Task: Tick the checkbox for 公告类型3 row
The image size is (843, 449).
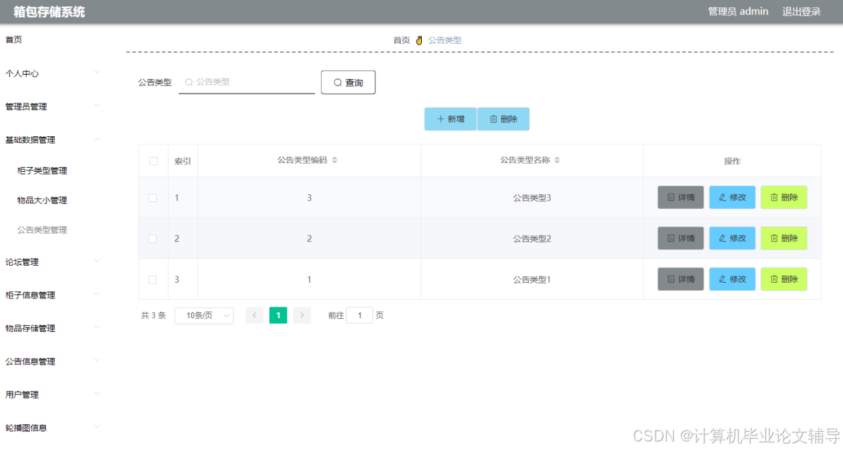Action: point(153,198)
